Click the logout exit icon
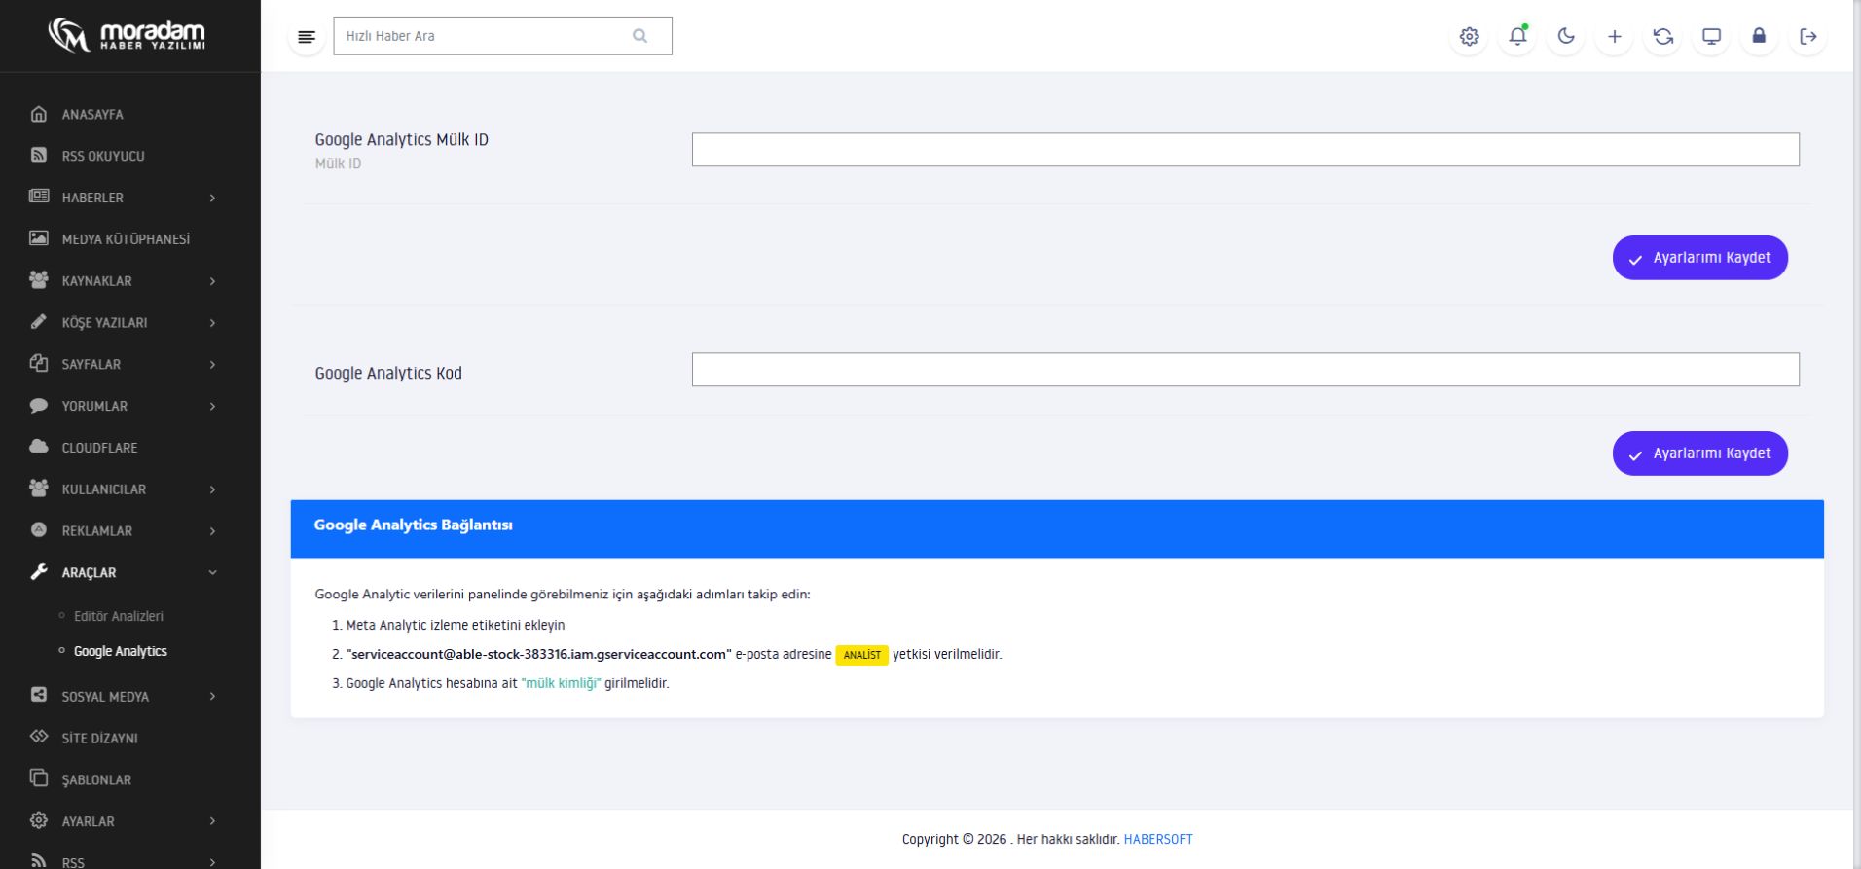1861x869 pixels. point(1808,37)
